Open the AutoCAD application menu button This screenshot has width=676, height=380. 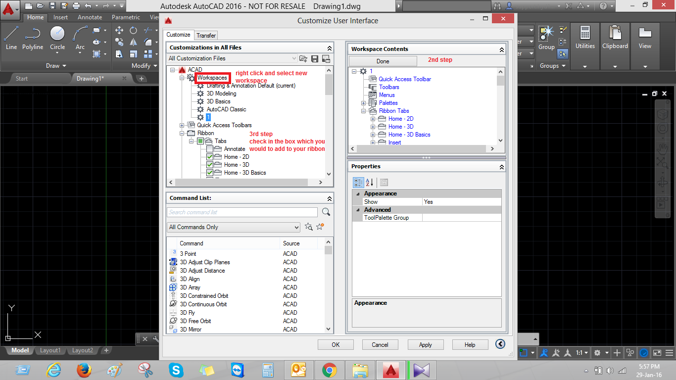point(10,10)
